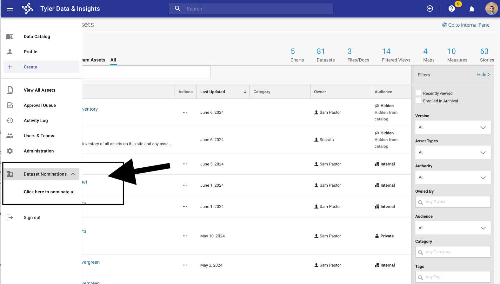This screenshot has height=284, width=500.
Task: Click the Users & Teams people icon
Action: coord(10,136)
